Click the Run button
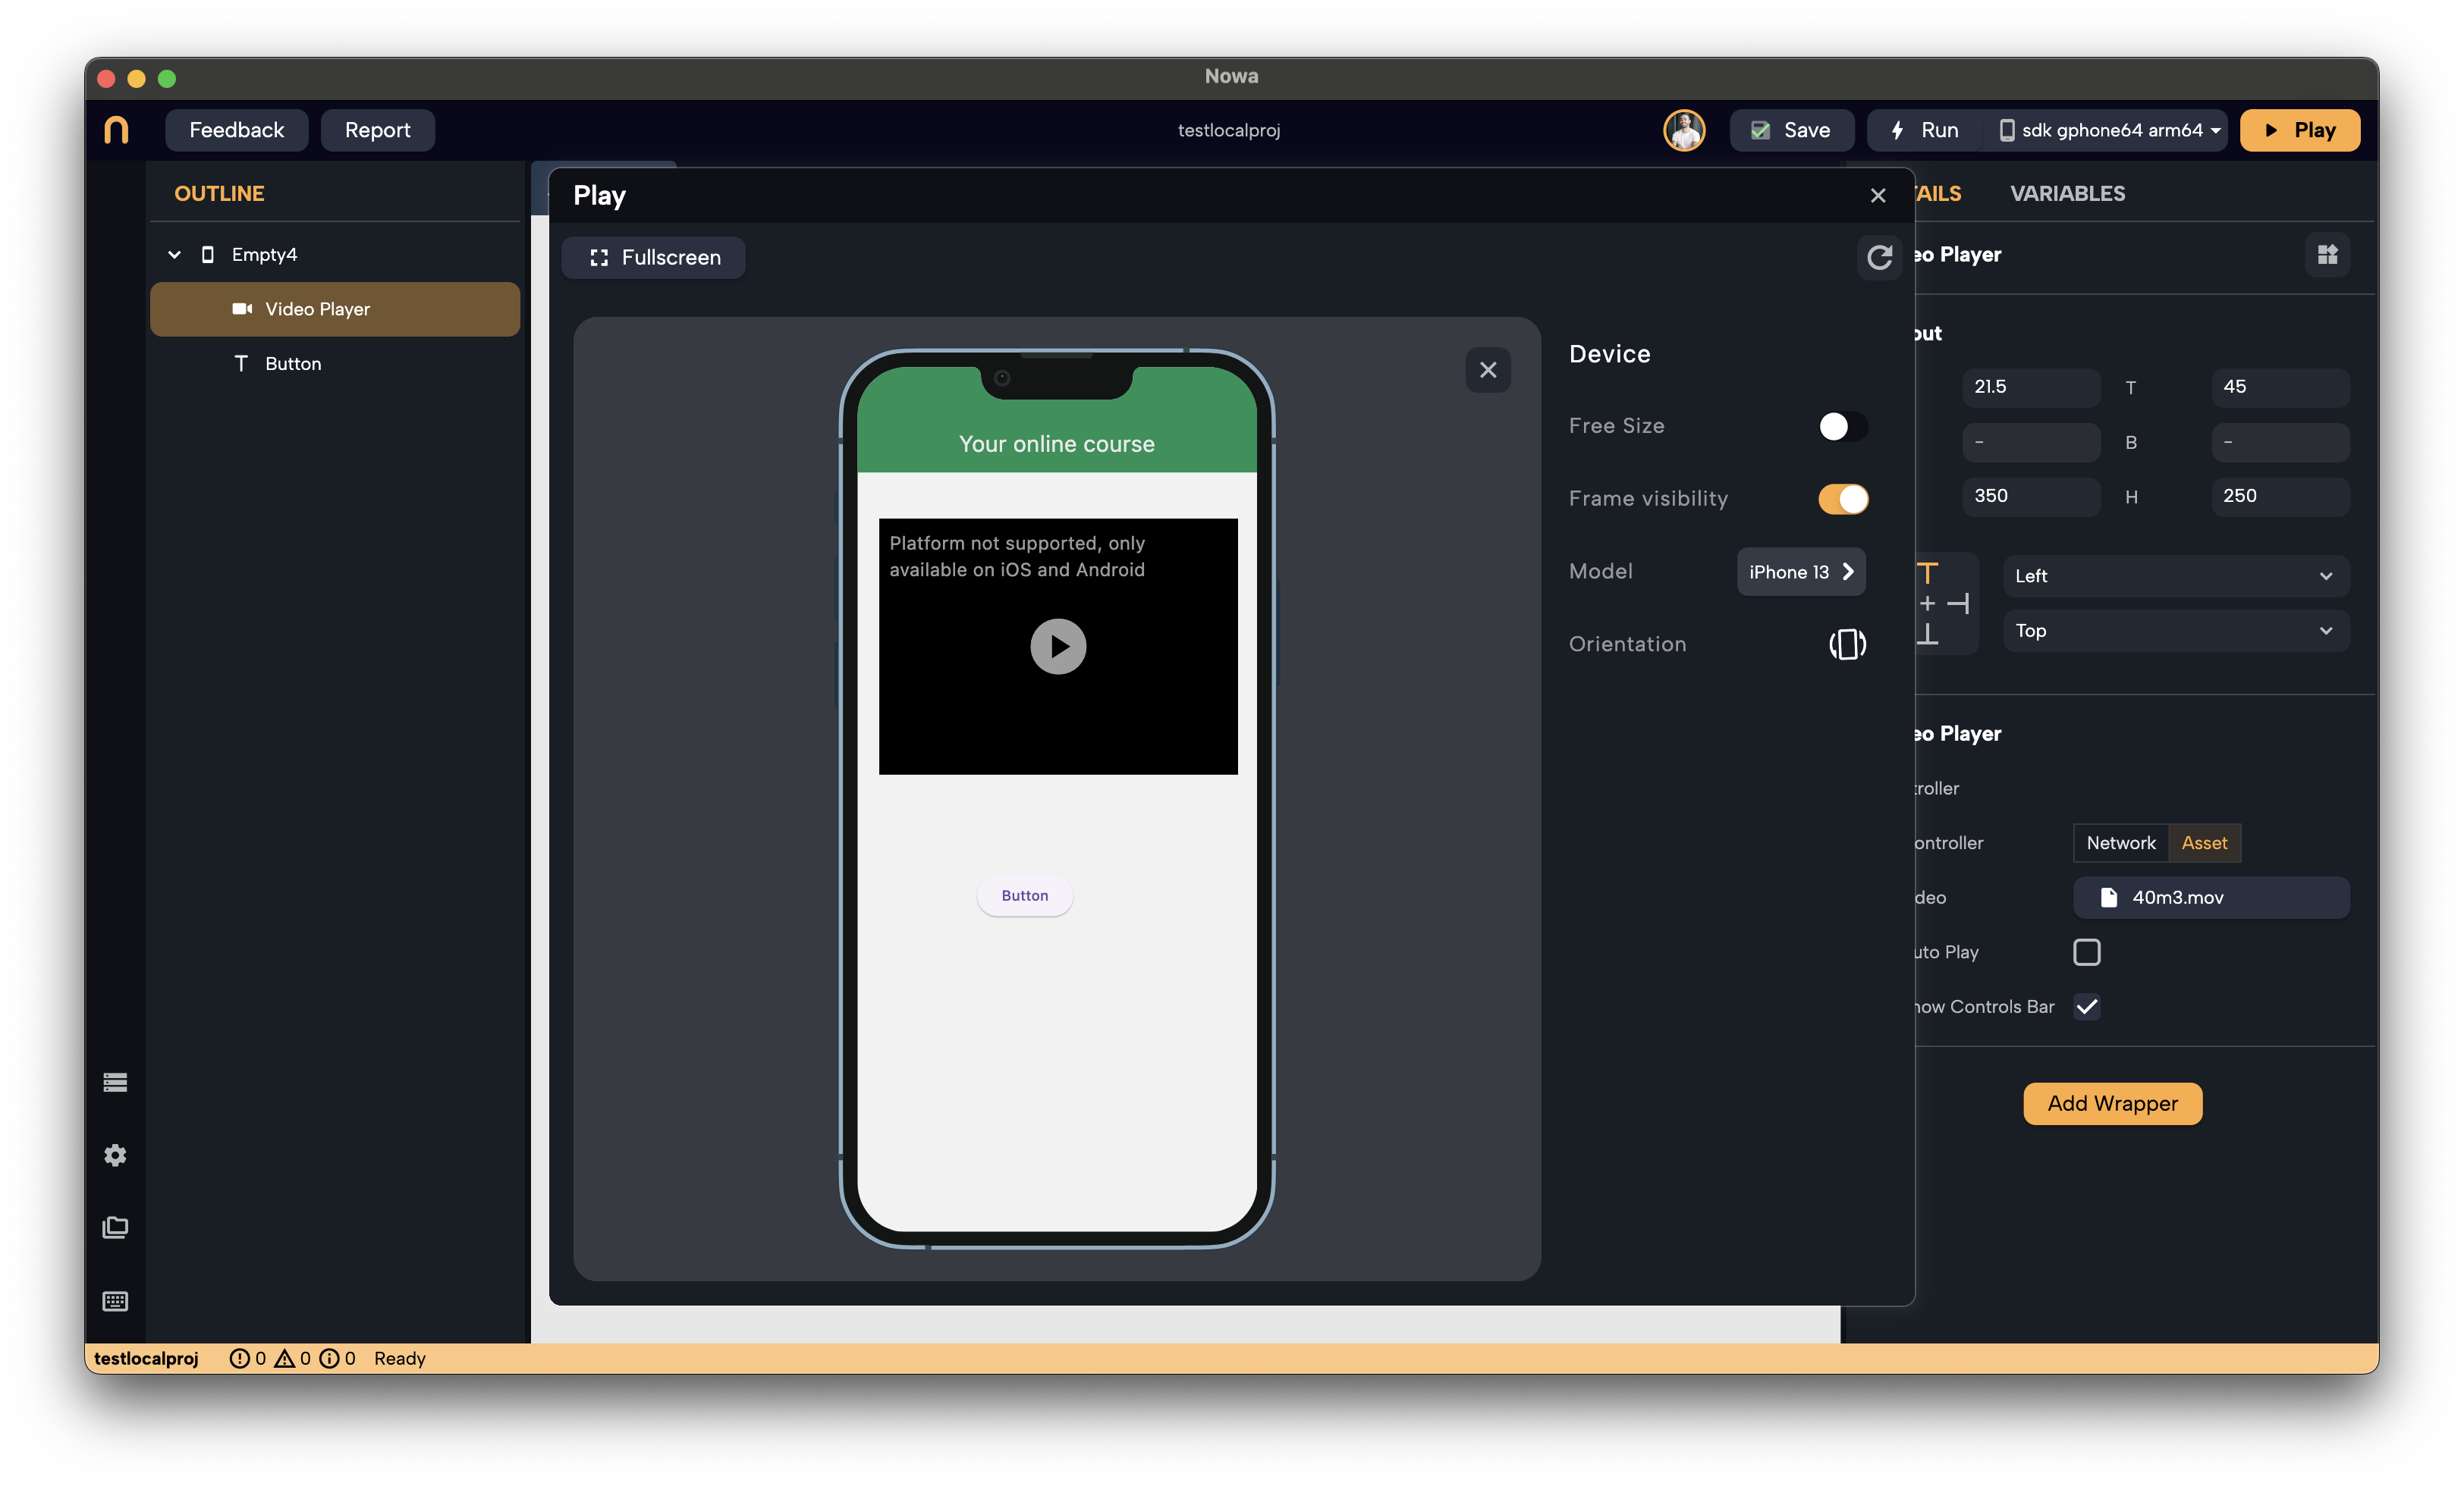 1924,130
